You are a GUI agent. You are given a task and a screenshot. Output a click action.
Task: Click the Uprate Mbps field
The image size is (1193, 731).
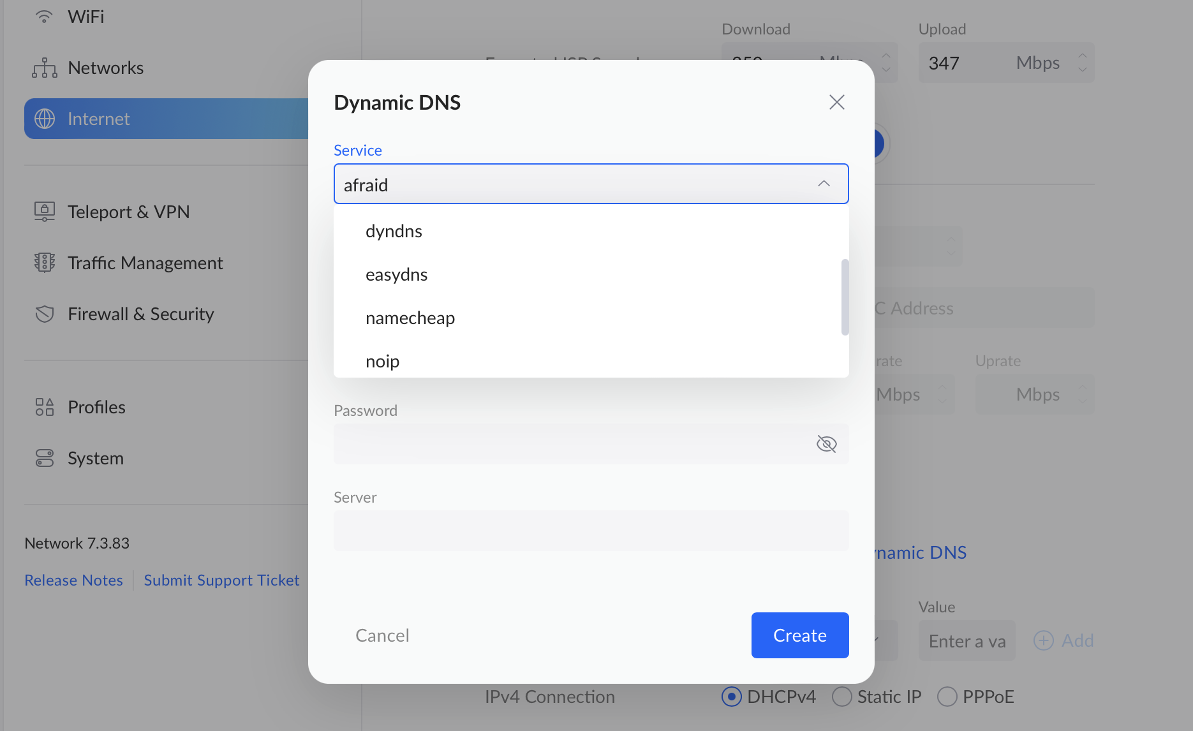1035,394
